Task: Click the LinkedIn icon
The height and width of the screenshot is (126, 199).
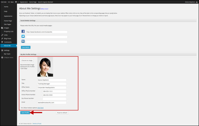Action: point(23,41)
